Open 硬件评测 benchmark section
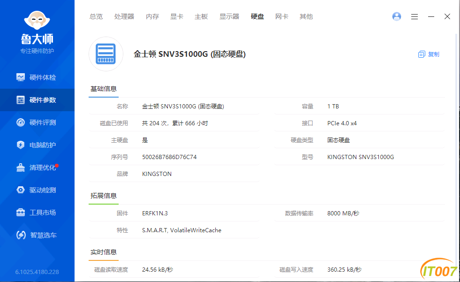Screen dimensions: 460x282 click(37, 122)
